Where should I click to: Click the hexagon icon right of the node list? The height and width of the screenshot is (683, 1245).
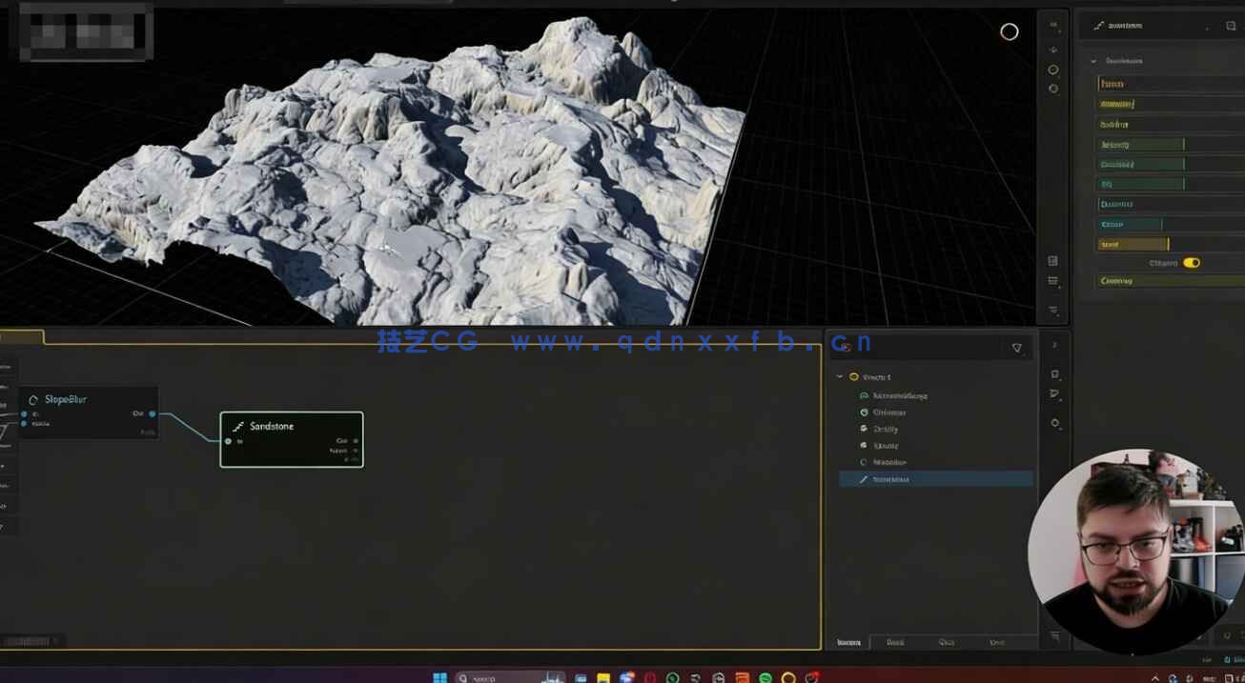point(1054,423)
